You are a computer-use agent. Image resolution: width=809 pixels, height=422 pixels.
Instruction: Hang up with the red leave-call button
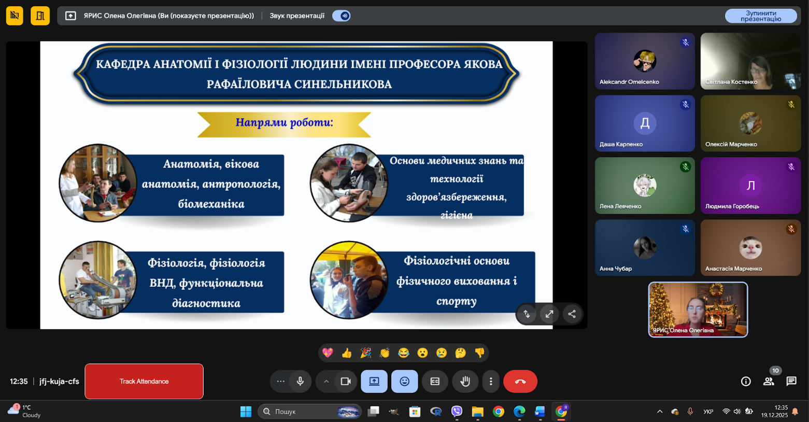[x=520, y=382]
